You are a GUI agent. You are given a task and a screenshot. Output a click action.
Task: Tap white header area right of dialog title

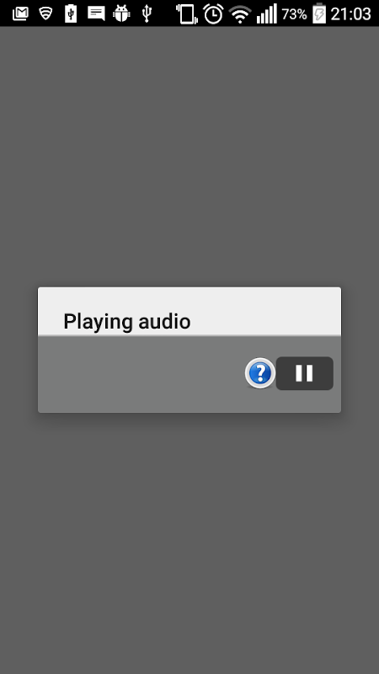(x=265, y=311)
